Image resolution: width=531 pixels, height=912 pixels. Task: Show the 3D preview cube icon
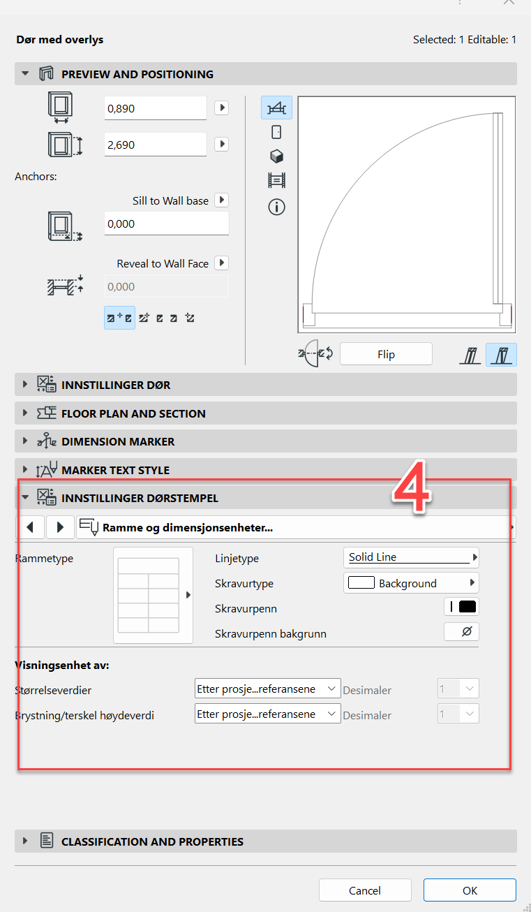[x=276, y=156]
